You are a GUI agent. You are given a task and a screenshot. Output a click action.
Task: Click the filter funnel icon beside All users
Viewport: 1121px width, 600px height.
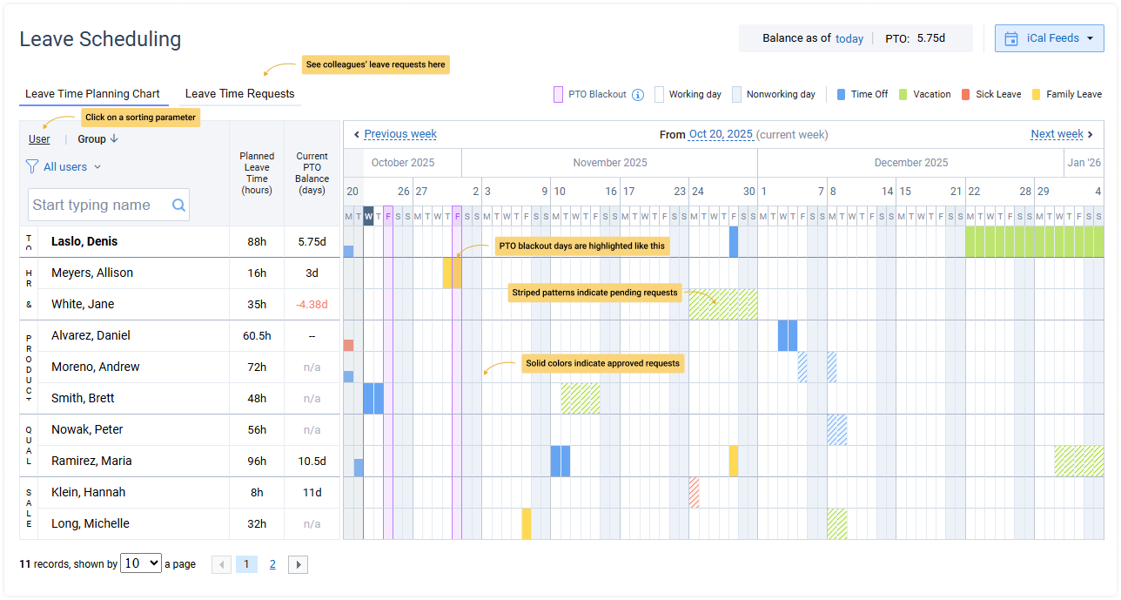[32, 166]
